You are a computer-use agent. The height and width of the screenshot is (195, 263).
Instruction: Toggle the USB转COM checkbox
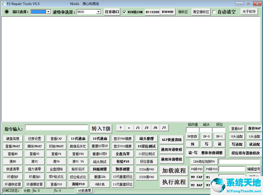pyautogui.click(x=124, y=12)
